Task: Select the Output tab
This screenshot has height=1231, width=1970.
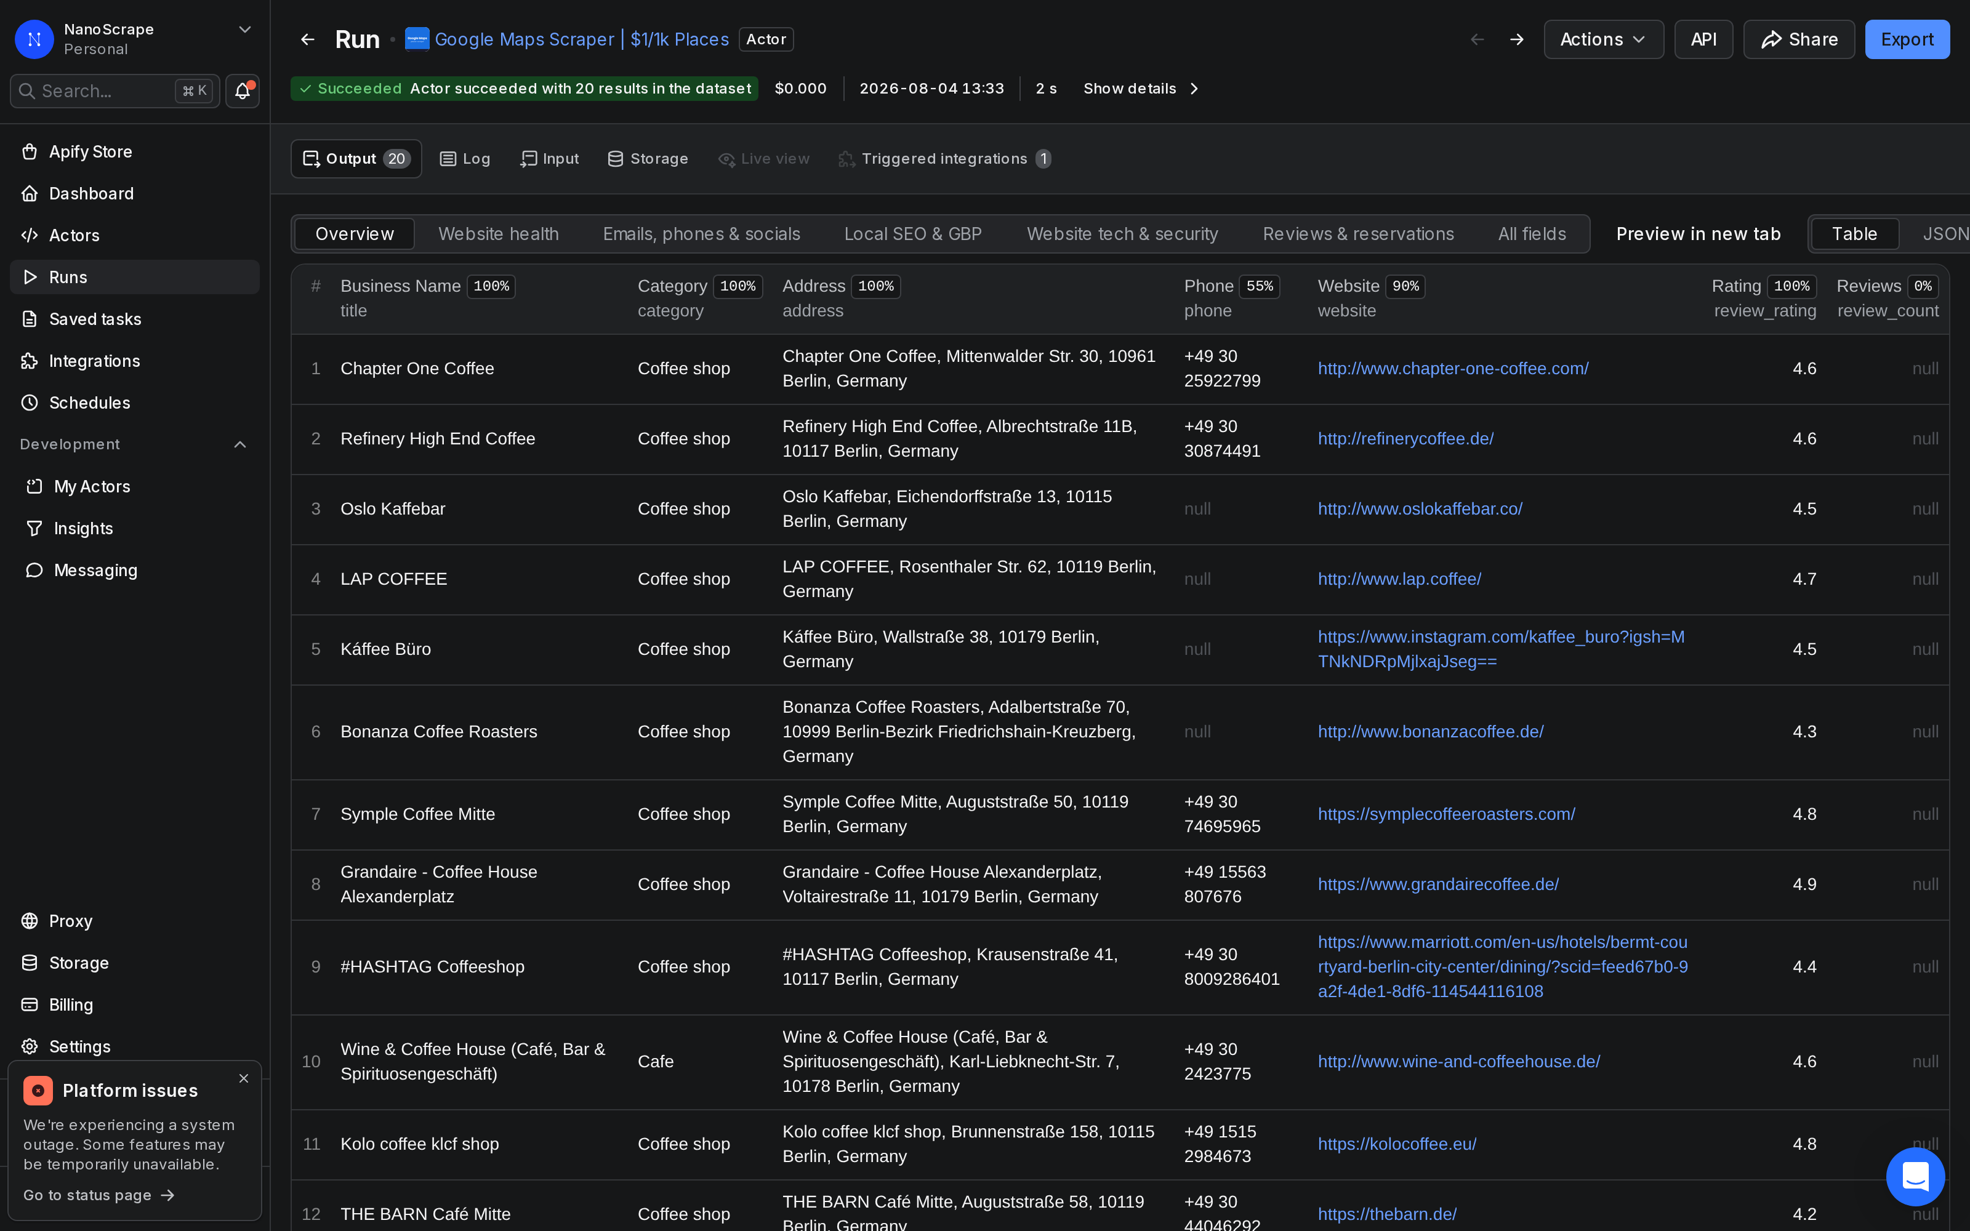Action: point(356,159)
